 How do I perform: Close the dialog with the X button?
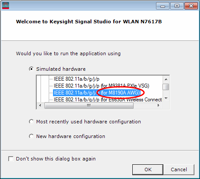pos(191,6)
